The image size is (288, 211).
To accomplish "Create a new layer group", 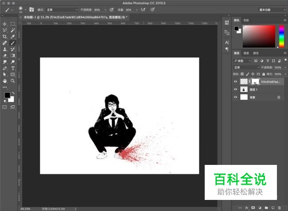I will (266, 208).
